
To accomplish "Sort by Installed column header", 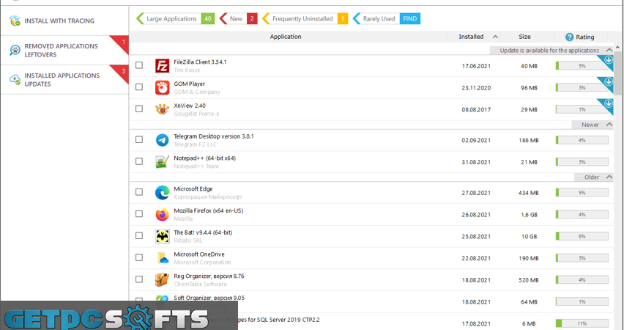I will (473, 37).
